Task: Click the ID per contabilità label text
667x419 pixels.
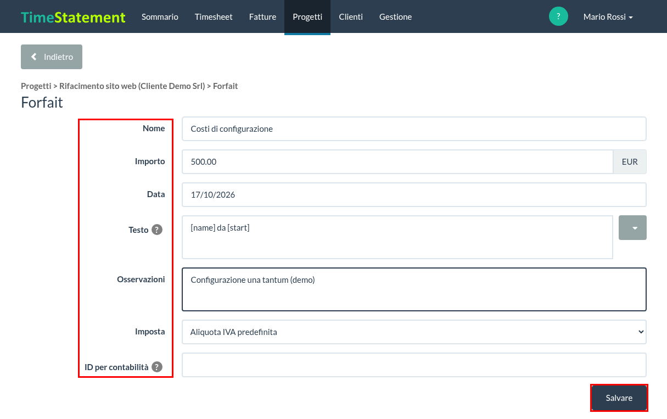Action: (x=116, y=367)
